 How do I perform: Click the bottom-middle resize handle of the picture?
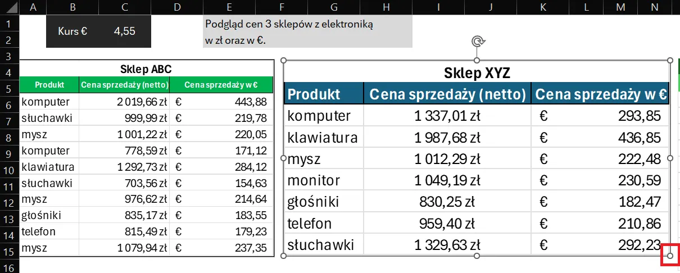(477, 256)
